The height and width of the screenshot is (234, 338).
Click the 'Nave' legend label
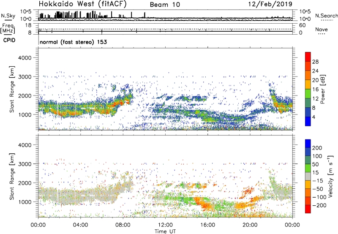click(322, 29)
